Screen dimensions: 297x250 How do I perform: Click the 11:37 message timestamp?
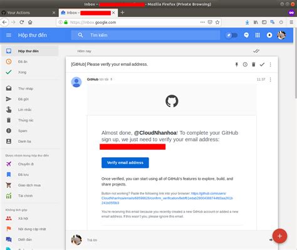coord(261,80)
